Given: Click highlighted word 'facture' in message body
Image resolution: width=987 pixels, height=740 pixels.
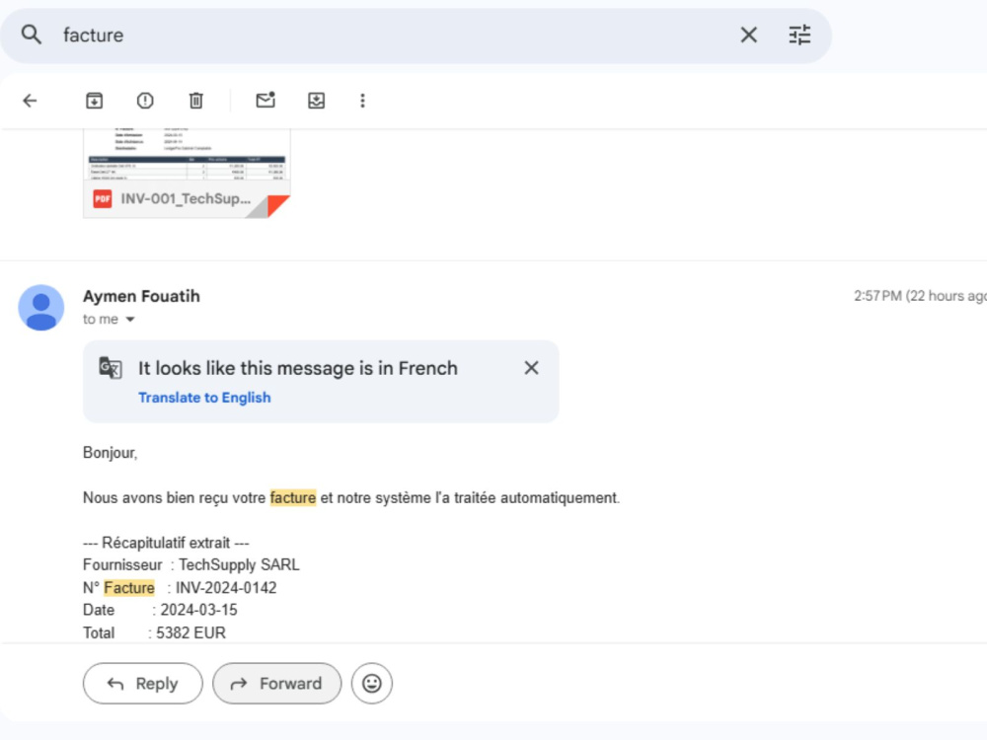Looking at the screenshot, I should tap(293, 497).
